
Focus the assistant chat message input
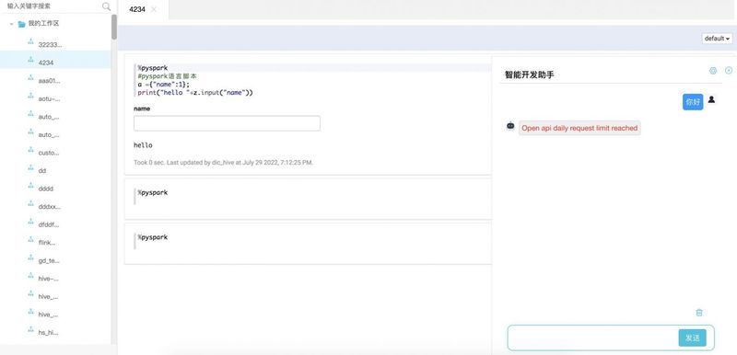coord(593,338)
